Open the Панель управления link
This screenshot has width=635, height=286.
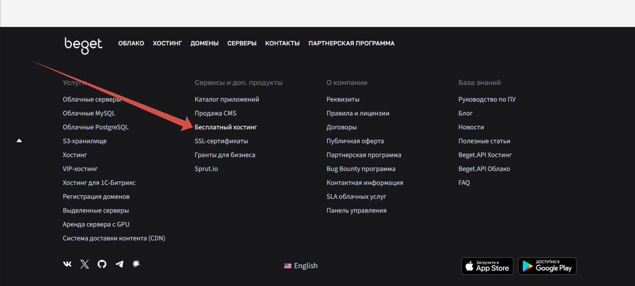(357, 210)
